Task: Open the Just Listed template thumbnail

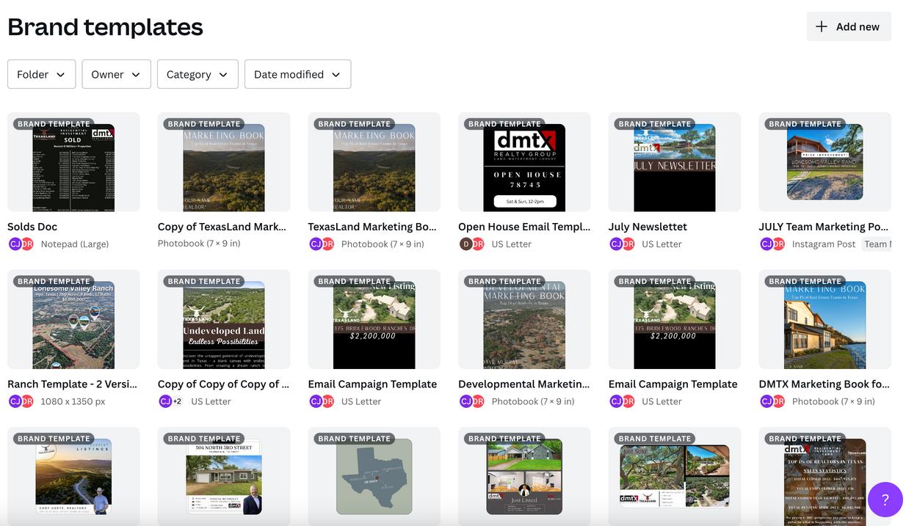Action: point(524,476)
